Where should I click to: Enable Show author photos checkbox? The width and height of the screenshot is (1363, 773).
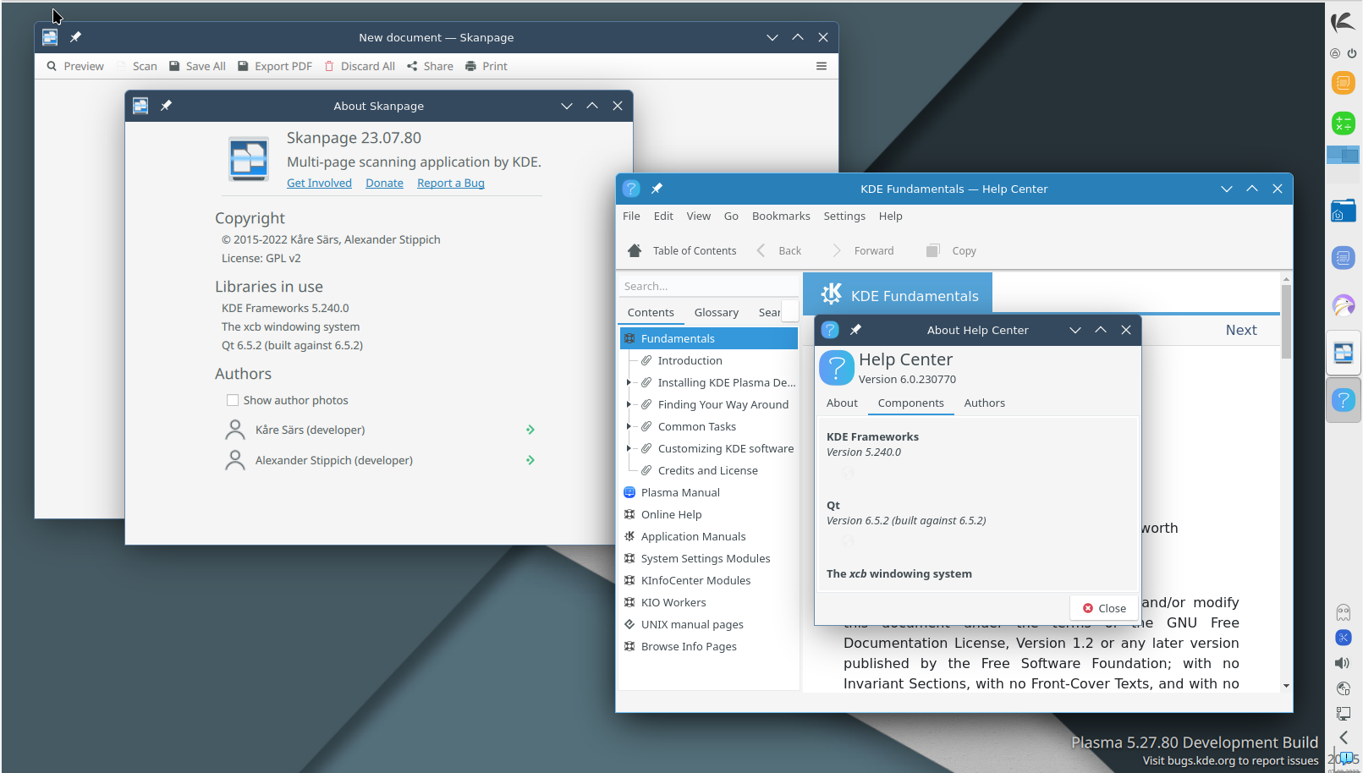pos(233,400)
